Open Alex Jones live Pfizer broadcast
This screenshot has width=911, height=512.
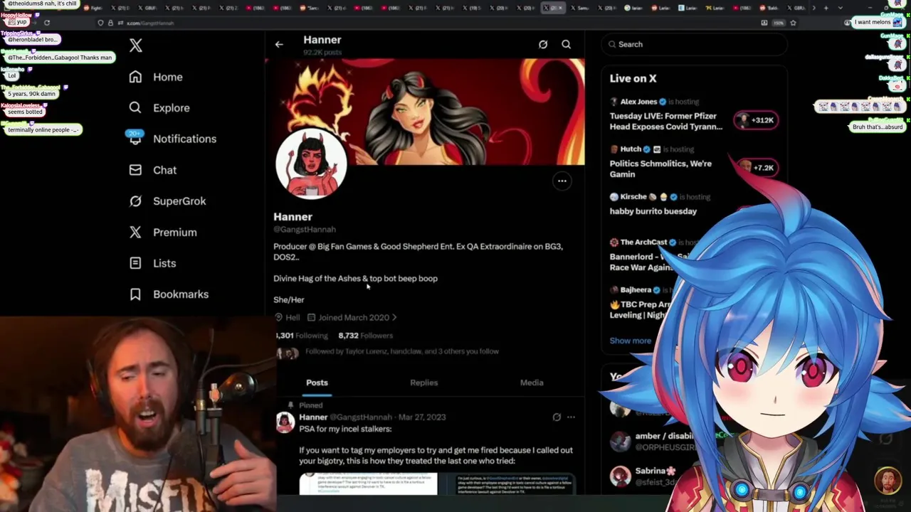pos(666,121)
